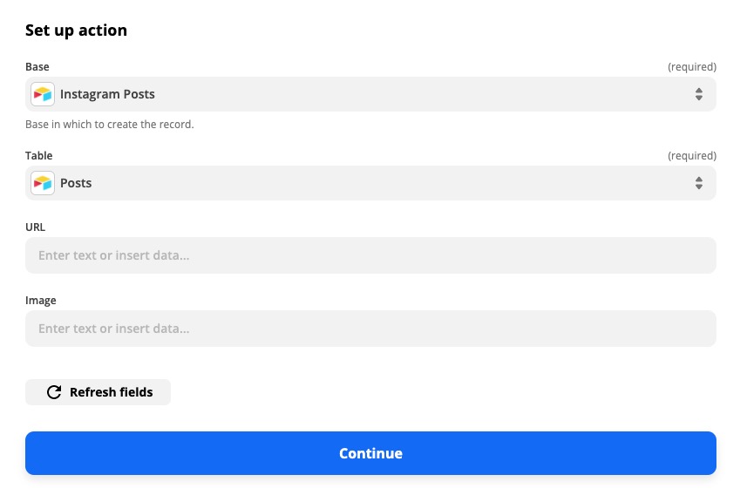Open the Posts table dropdown
This screenshot has height=502, width=740.
370,183
